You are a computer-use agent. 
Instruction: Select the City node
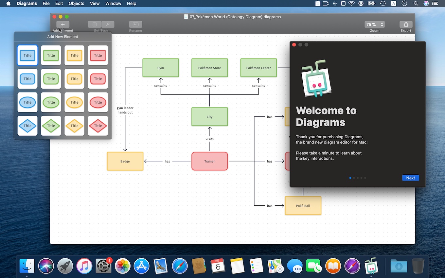pos(210,117)
